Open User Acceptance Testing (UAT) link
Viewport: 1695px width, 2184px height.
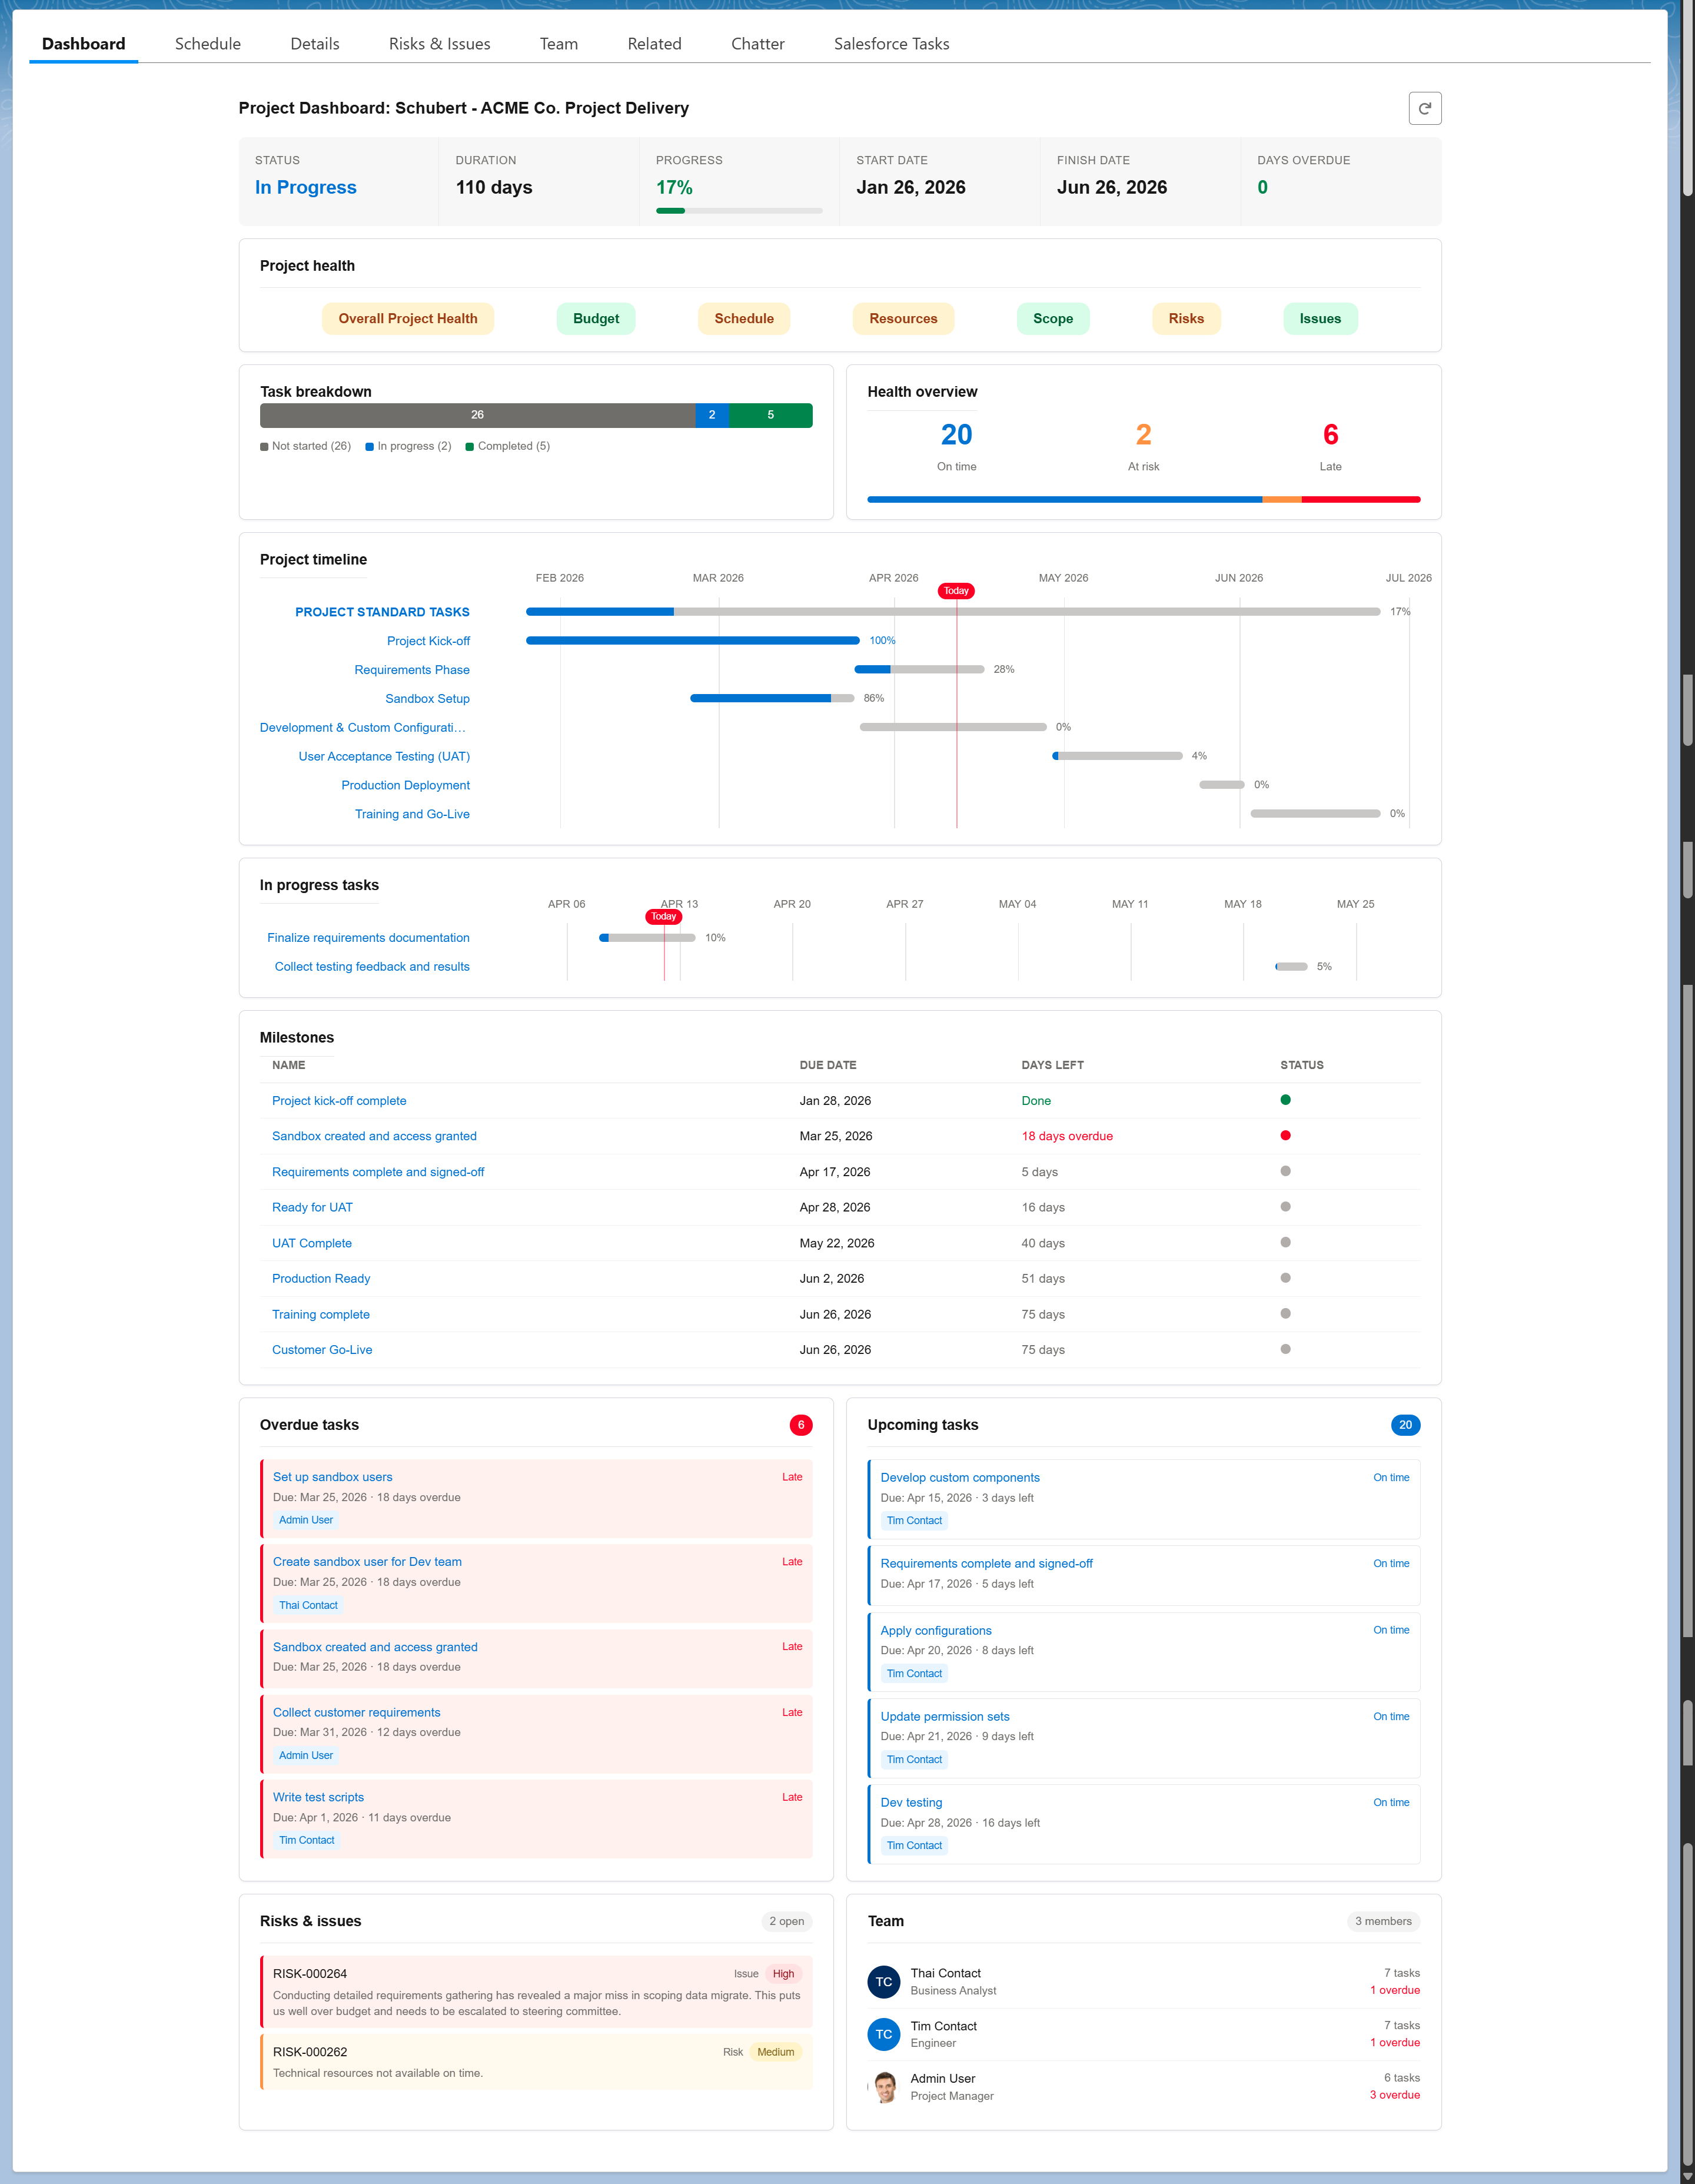point(384,757)
